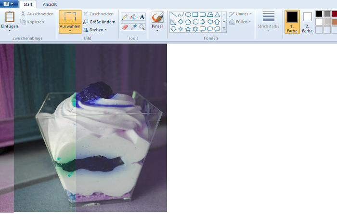Click the Auswählen selection rectangle icon

tap(70, 17)
